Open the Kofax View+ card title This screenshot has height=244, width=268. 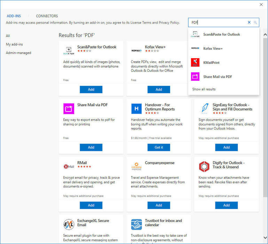[155, 47]
